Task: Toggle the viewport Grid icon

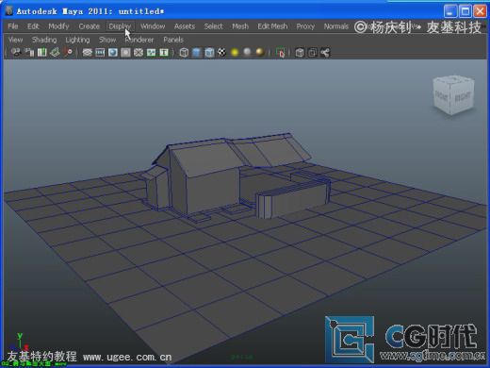Action: pyautogui.click(x=87, y=52)
